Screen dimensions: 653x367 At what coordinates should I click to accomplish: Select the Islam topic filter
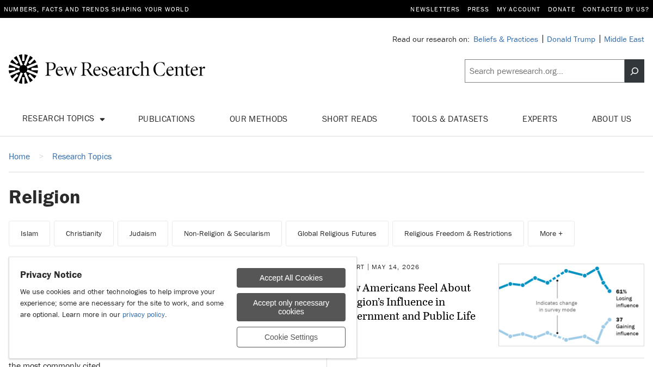[x=29, y=234]
